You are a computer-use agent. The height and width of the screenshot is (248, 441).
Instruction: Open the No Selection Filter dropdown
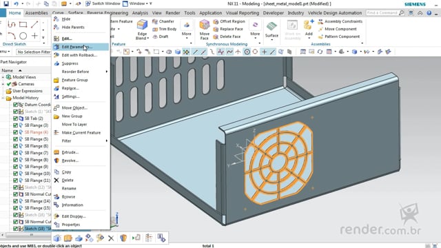pyautogui.click(x=34, y=52)
